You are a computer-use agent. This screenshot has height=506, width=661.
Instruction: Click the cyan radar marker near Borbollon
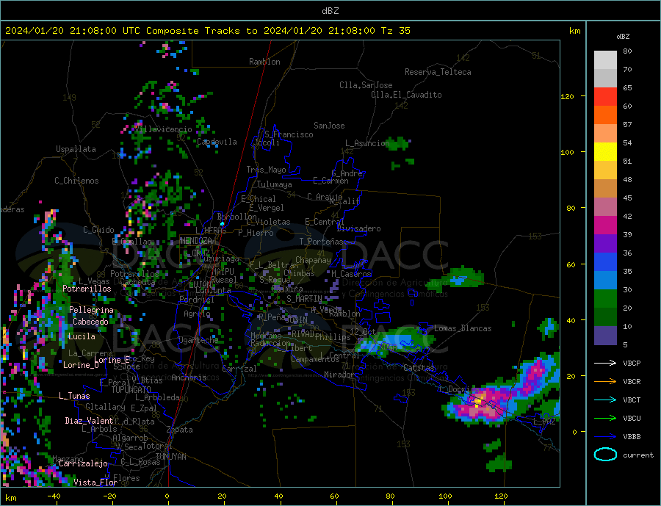tap(222, 223)
